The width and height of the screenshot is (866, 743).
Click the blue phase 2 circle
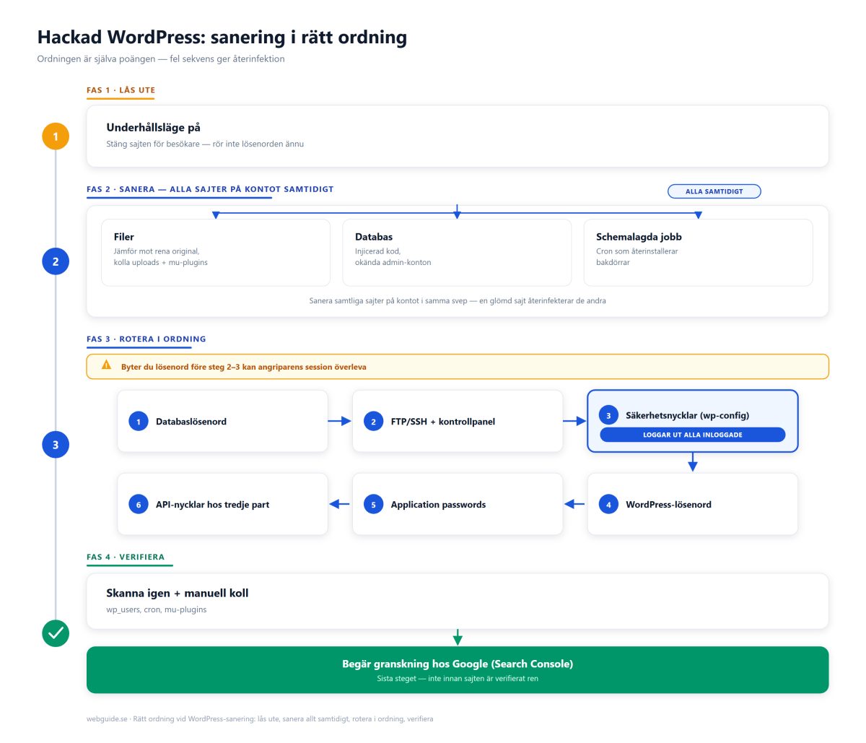56,261
